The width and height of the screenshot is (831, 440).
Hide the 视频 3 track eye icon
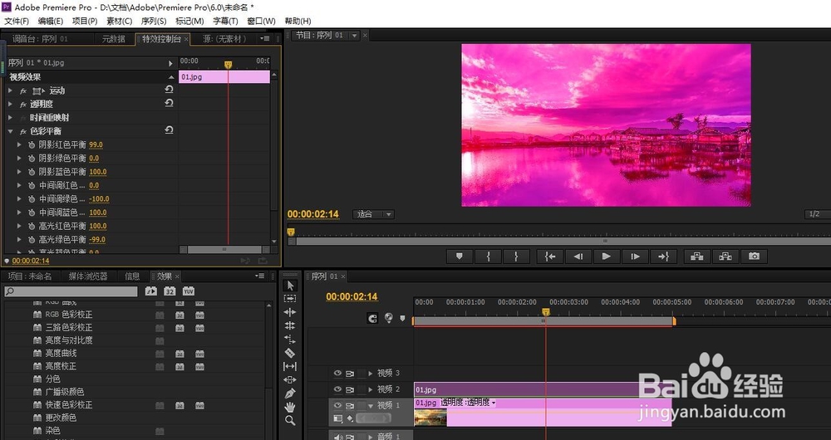click(x=337, y=374)
